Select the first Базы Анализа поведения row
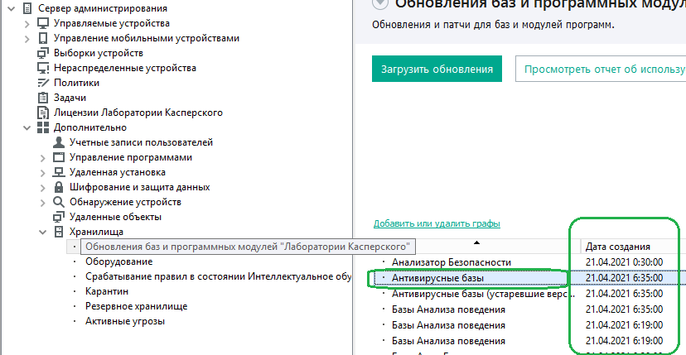 click(x=448, y=309)
